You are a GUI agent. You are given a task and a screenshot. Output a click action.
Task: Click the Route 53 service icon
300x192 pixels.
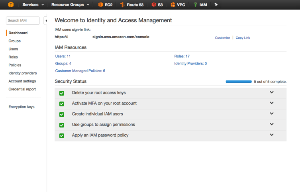tap(122, 5)
